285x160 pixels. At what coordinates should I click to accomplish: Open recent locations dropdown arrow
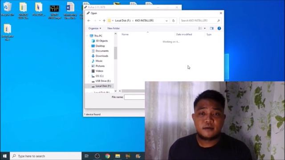tap(100, 21)
